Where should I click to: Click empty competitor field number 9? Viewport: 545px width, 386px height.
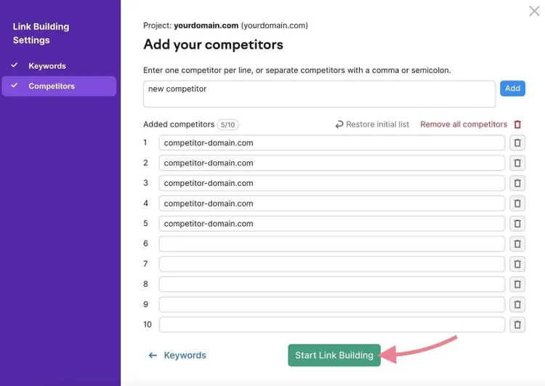click(331, 305)
